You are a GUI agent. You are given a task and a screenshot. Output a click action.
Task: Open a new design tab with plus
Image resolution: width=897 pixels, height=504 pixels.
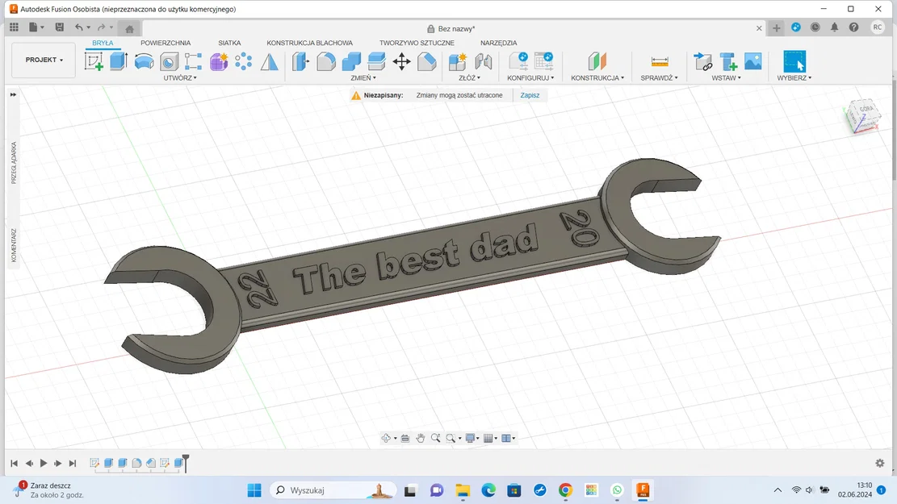click(776, 28)
